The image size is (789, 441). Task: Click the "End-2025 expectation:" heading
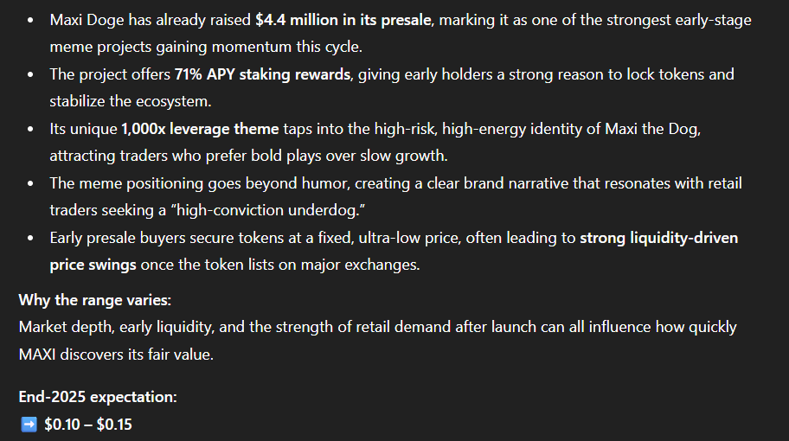(x=98, y=397)
